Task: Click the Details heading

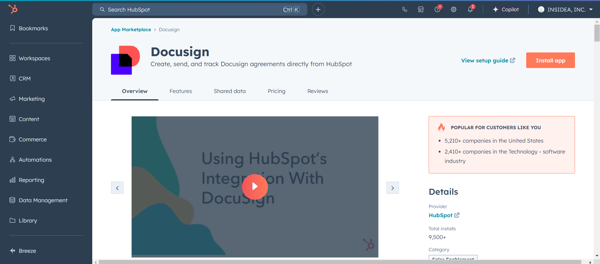Action: (x=443, y=192)
